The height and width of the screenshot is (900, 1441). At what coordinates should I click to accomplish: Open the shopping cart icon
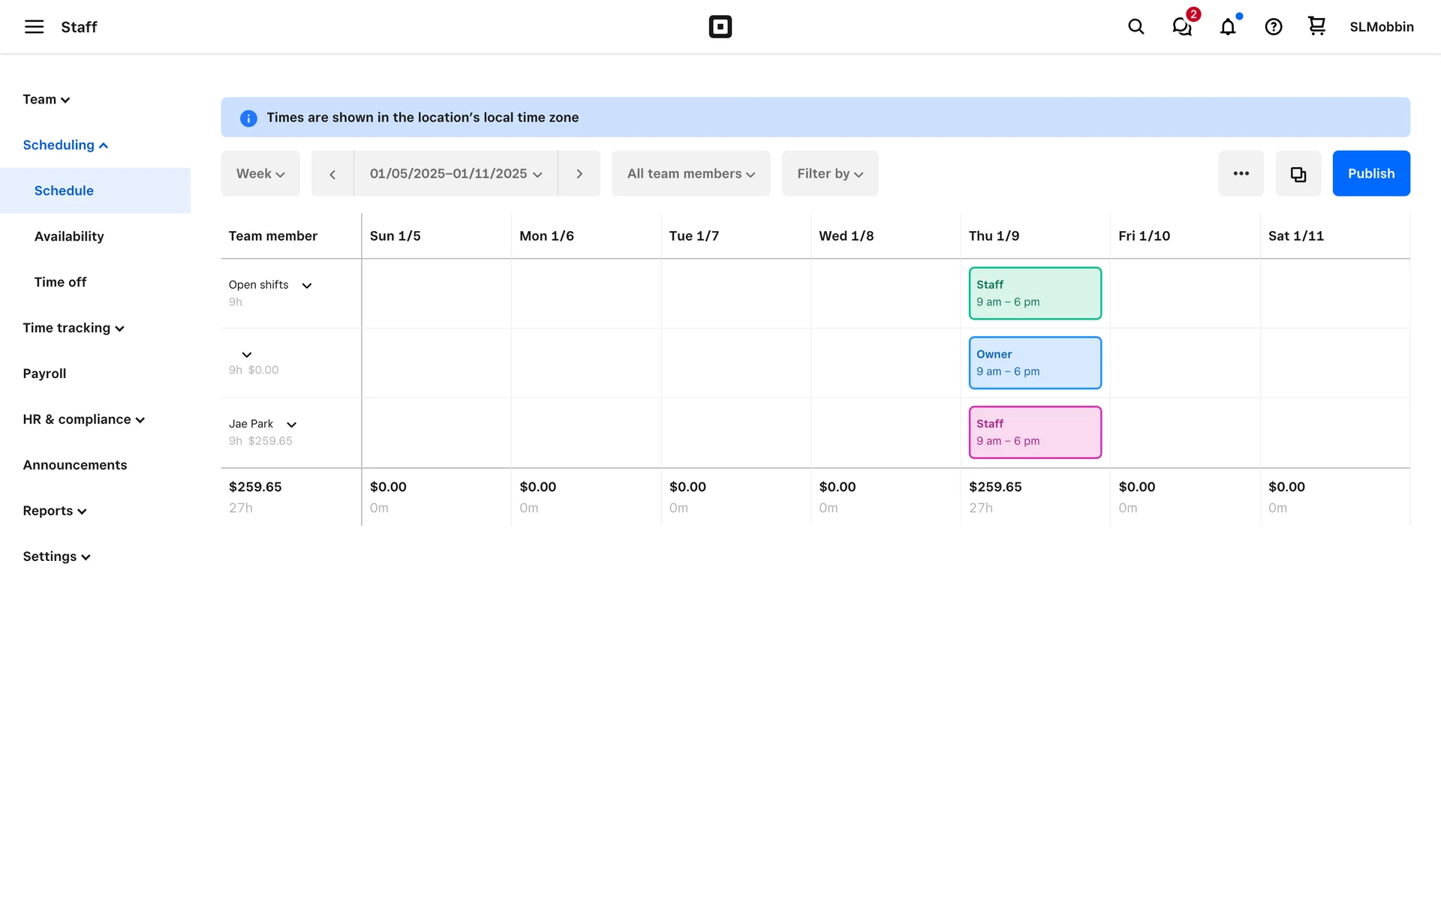(x=1316, y=26)
